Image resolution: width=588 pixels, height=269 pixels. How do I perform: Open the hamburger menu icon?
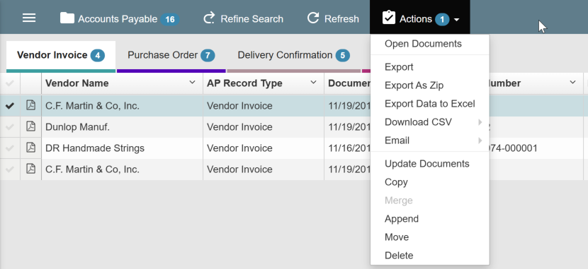tap(29, 18)
